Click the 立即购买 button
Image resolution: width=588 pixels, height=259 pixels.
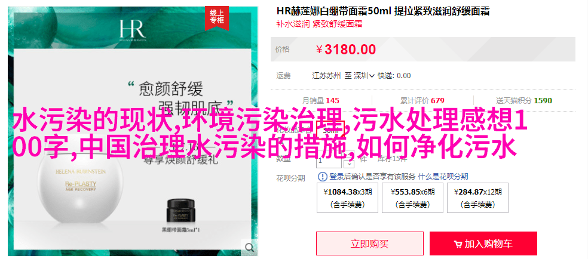point(370,243)
